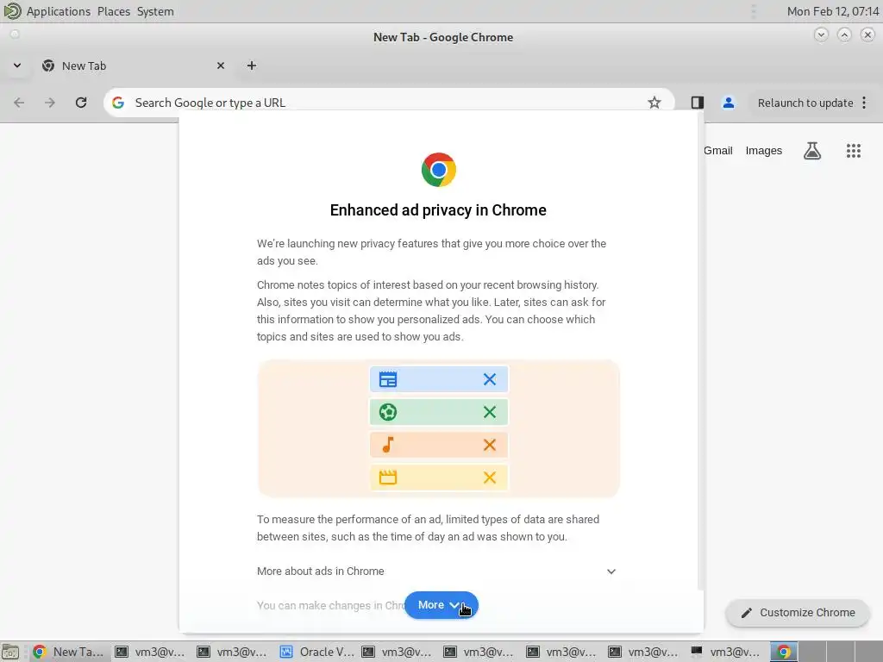Viewport: 883px width, 662px height.
Task: Click the Chrome logo atop the dialog
Action: coord(439,170)
